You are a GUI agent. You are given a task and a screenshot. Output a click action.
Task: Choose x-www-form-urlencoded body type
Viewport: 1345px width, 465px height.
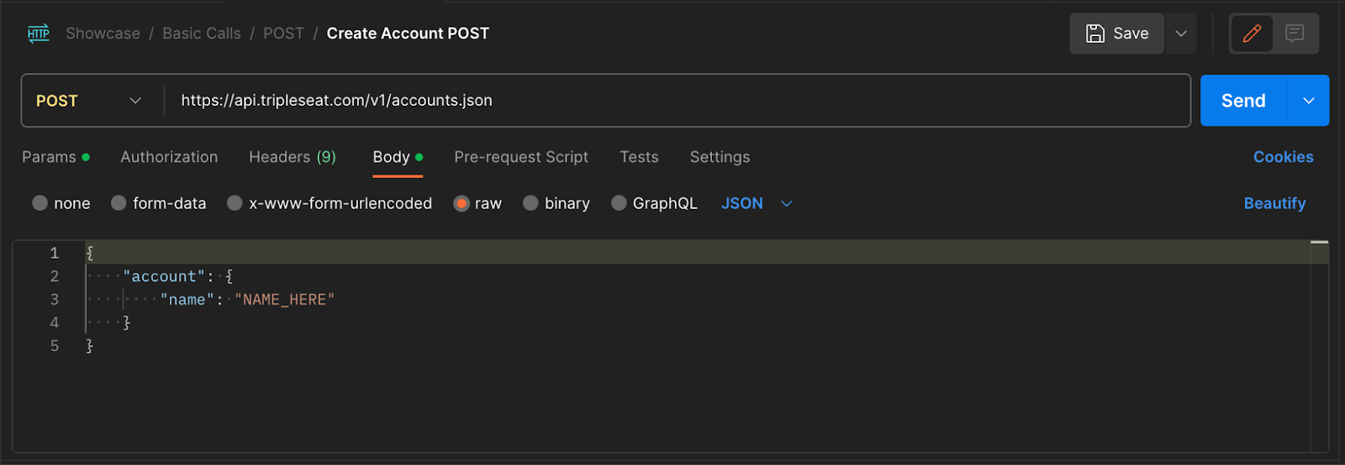click(235, 203)
